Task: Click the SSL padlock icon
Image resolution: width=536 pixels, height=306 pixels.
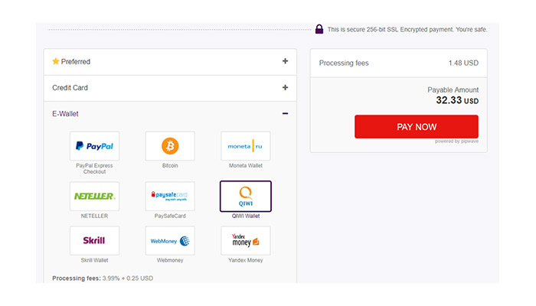Action: [319, 29]
